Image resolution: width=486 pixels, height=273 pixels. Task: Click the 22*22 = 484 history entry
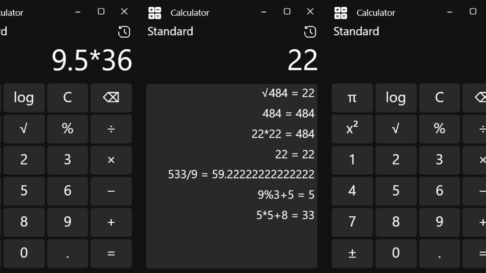[283, 134]
